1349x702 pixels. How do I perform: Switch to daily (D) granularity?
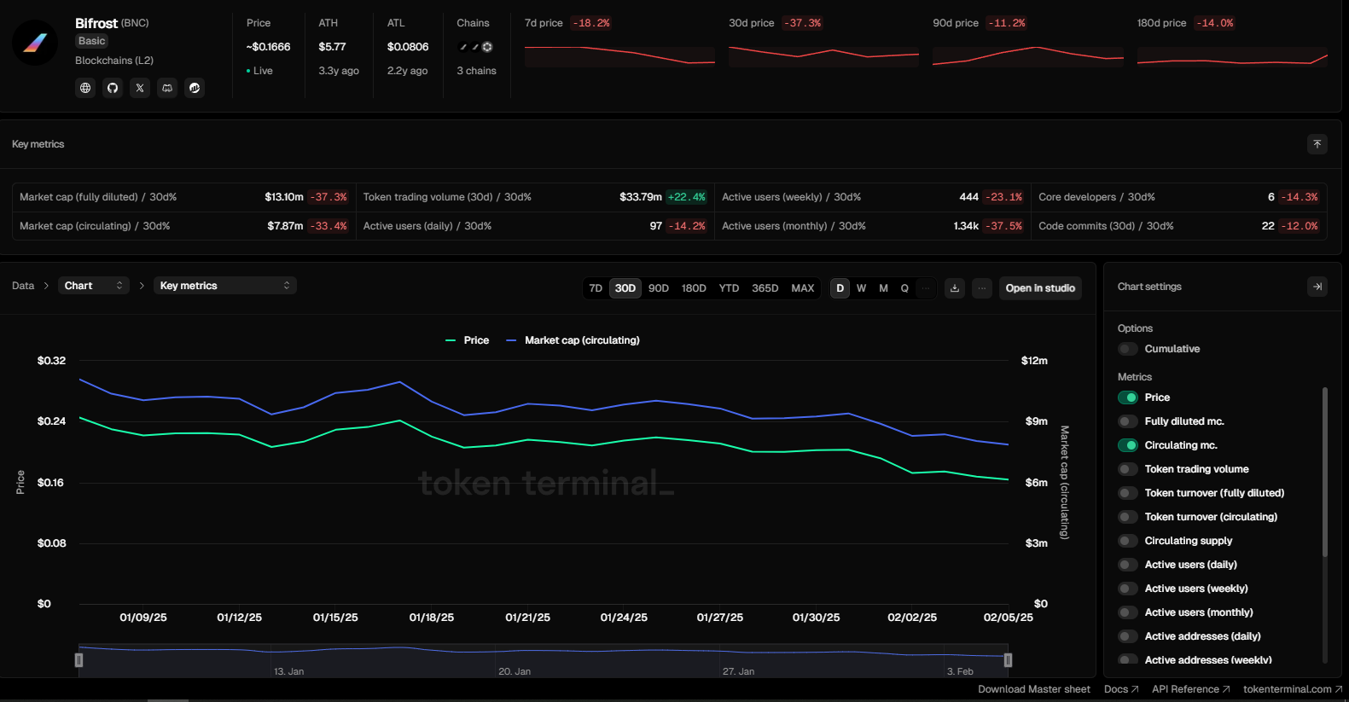click(x=840, y=288)
